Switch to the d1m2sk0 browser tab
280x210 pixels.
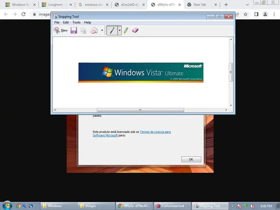coord(129,5)
